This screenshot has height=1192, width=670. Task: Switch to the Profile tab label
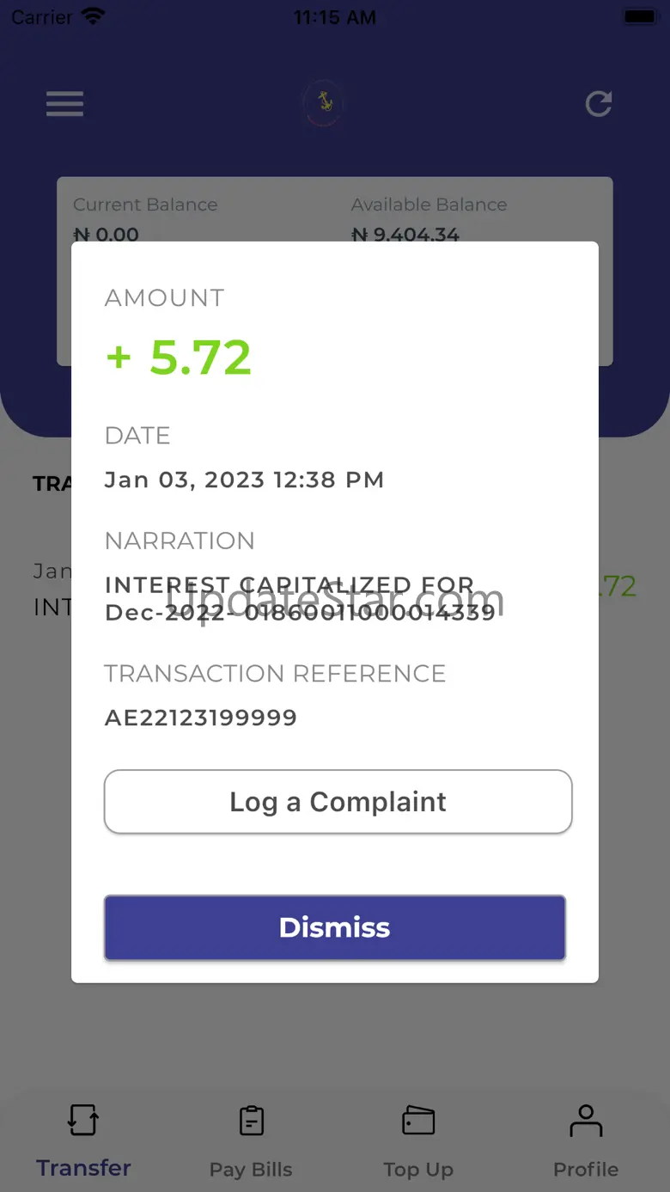pyautogui.click(x=586, y=1170)
